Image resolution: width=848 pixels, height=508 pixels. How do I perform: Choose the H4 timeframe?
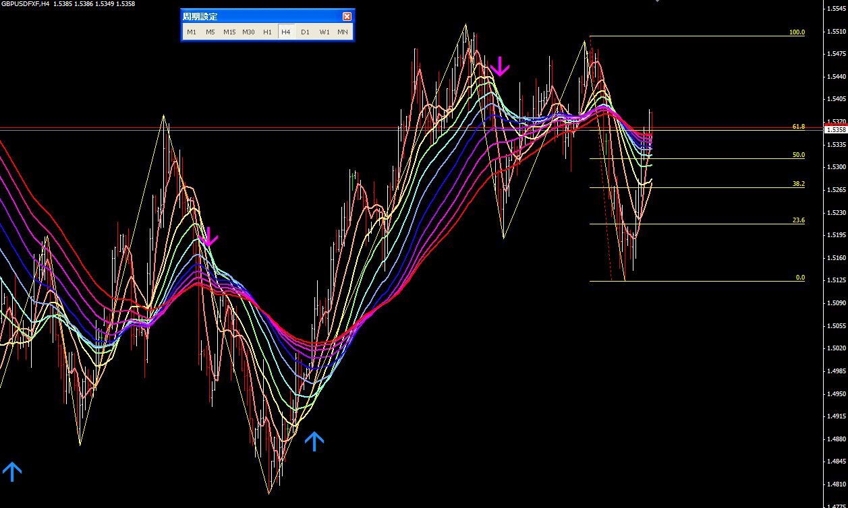[x=286, y=32]
